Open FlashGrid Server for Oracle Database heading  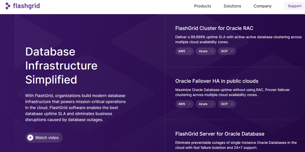(220, 134)
